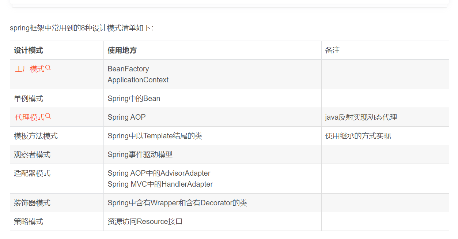The image size is (458, 239).
Task: Click the 使用地方 column header
Action: (122, 50)
